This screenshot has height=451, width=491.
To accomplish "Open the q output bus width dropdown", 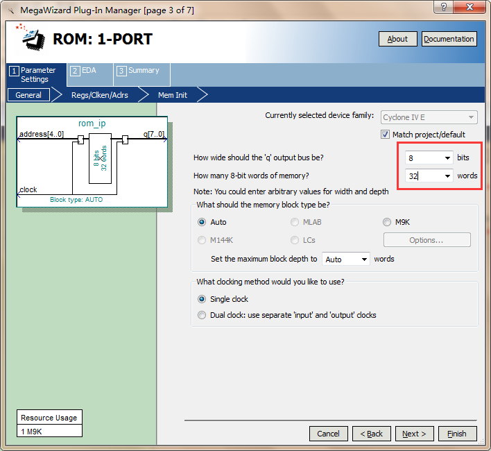I will [x=447, y=158].
